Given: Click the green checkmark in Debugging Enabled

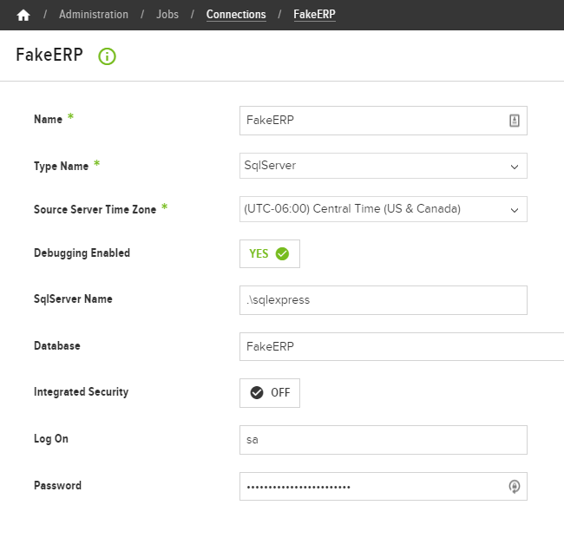Looking at the screenshot, I should click(282, 253).
